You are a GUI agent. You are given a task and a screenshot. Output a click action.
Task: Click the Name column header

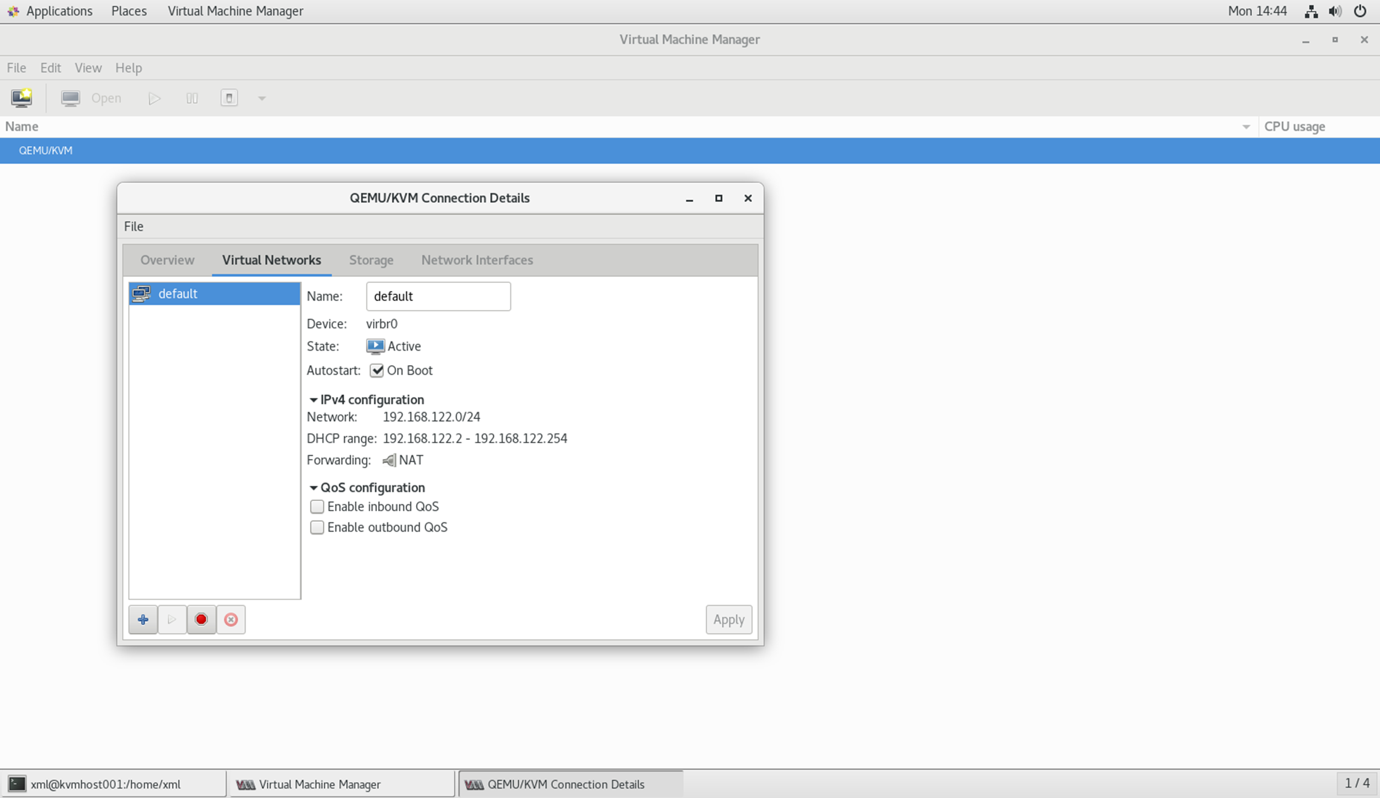(x=629, y=127)
